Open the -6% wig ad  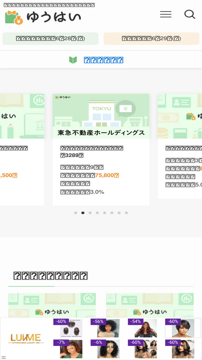pyautogui.click(x=105, y=349)
